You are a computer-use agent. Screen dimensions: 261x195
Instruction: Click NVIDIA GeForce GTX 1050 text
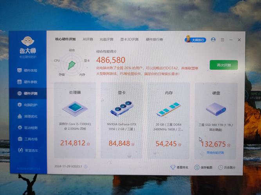122,126
